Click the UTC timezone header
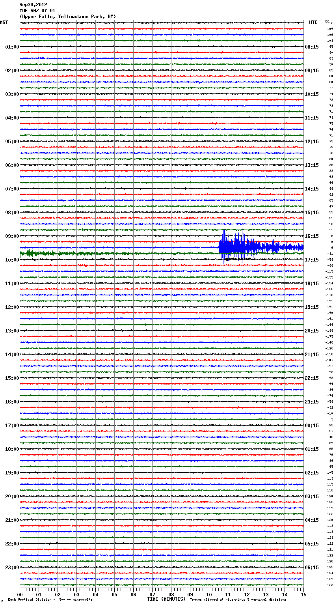 313,22
